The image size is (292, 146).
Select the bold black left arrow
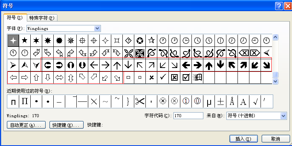186,65
